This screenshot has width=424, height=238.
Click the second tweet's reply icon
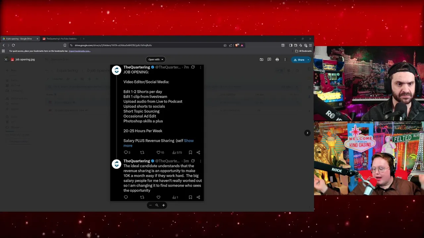(126, 197)
